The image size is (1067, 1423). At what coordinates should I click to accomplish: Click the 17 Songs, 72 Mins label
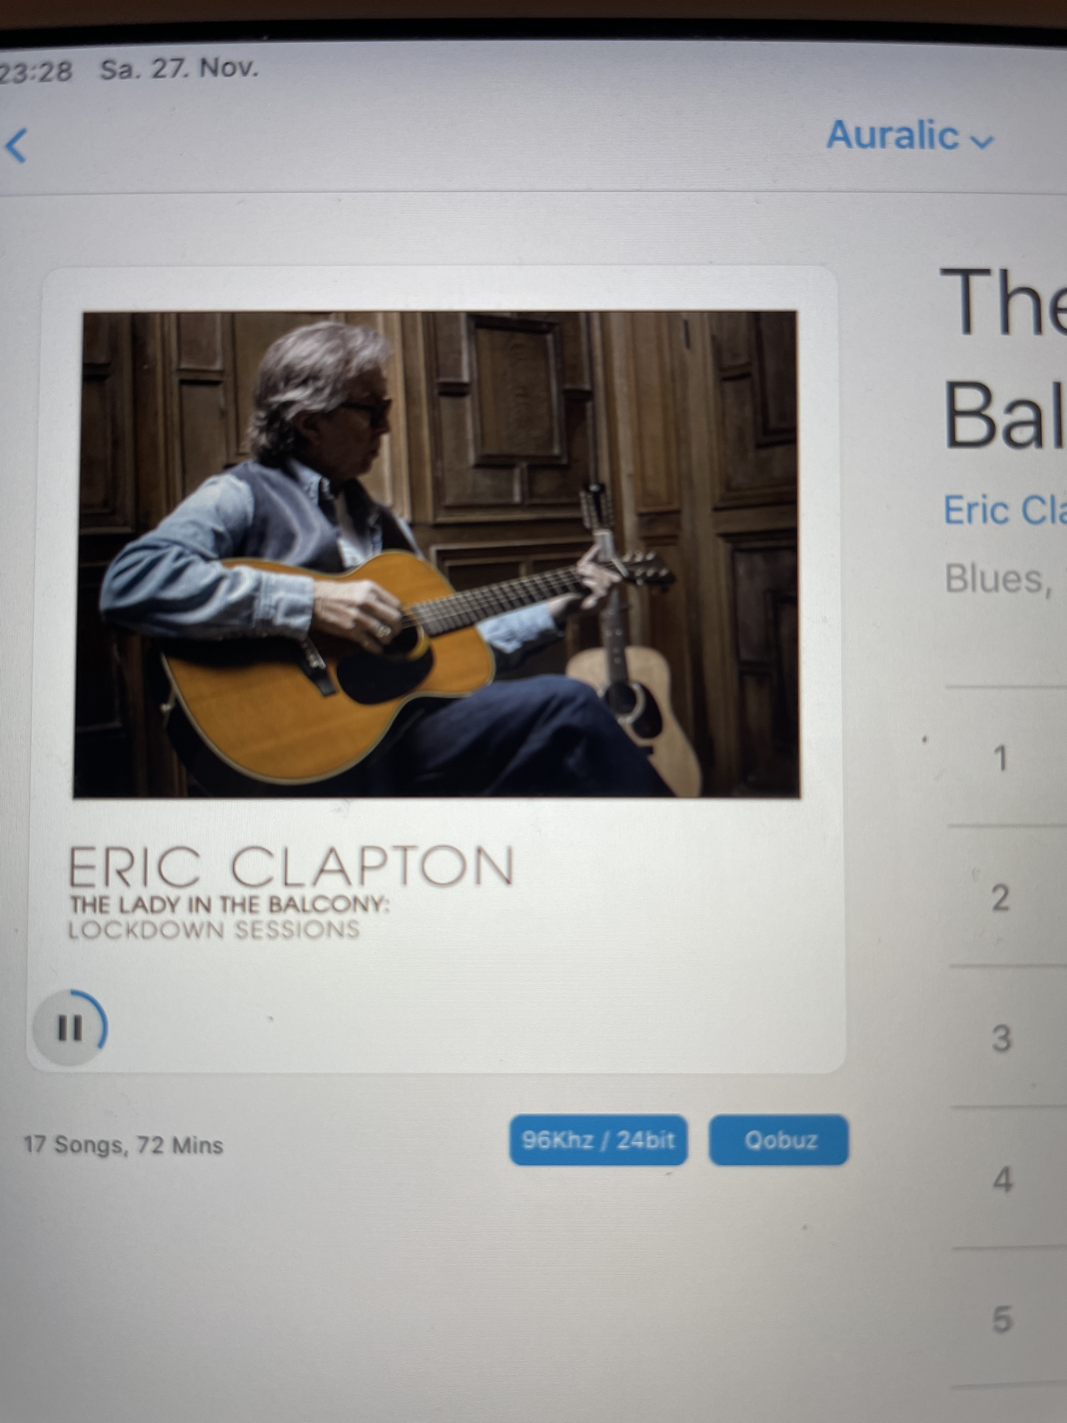pos(123,1145)
